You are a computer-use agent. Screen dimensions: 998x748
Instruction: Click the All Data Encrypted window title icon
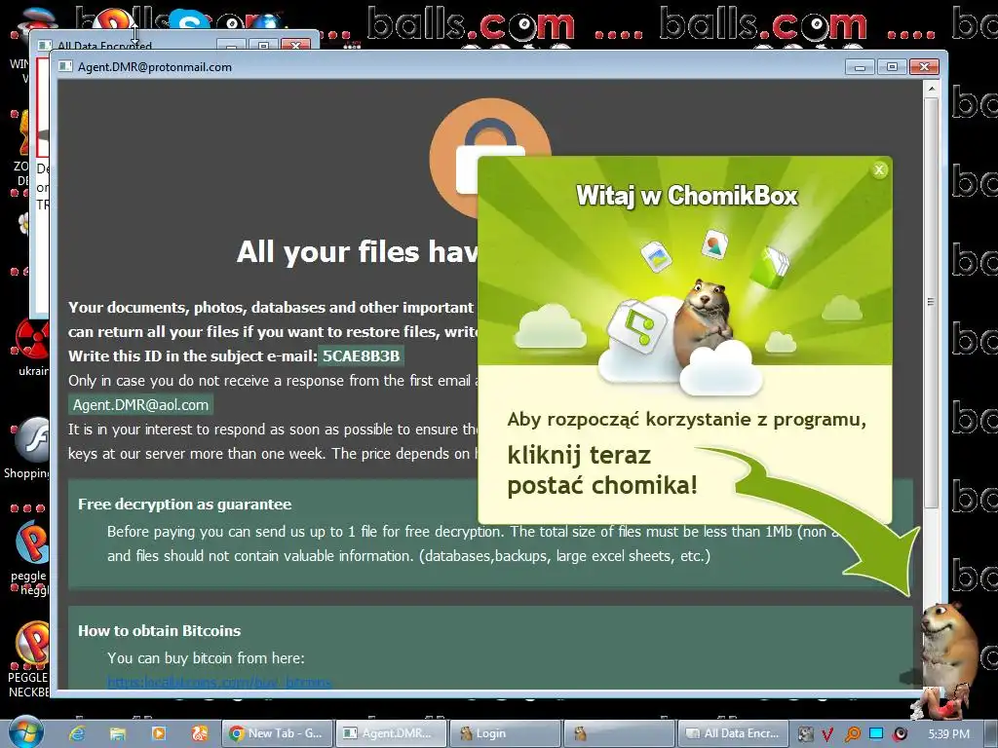coord(45,45)
